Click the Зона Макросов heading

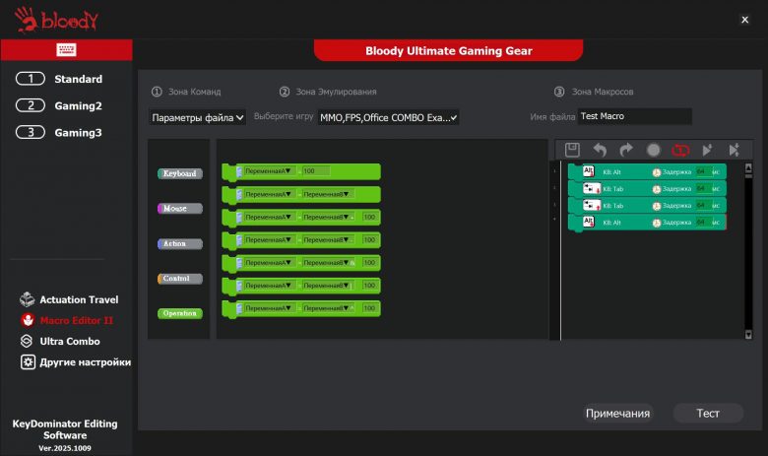point(603,92)
